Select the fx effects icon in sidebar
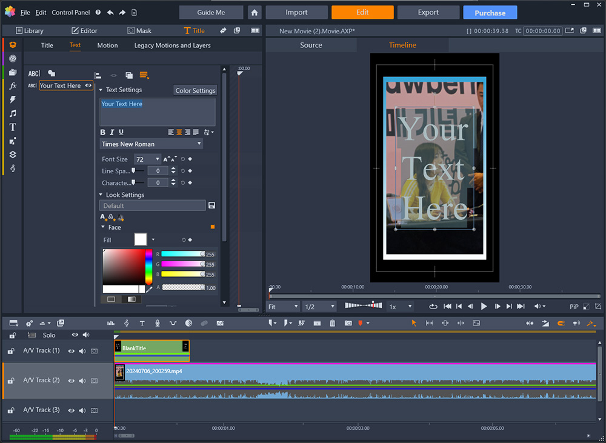Screen dimensions: 606x443 [13, 86]
